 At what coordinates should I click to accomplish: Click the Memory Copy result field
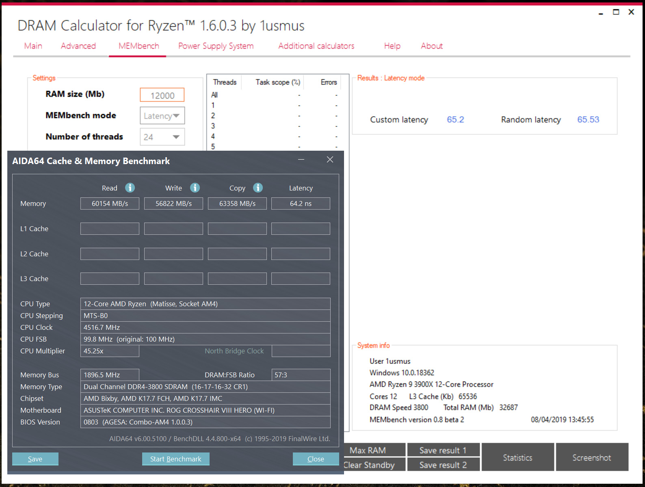tap(237, 203)
